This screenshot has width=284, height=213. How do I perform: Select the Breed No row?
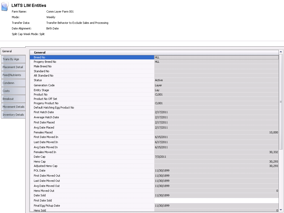click(x=92, y=57)
